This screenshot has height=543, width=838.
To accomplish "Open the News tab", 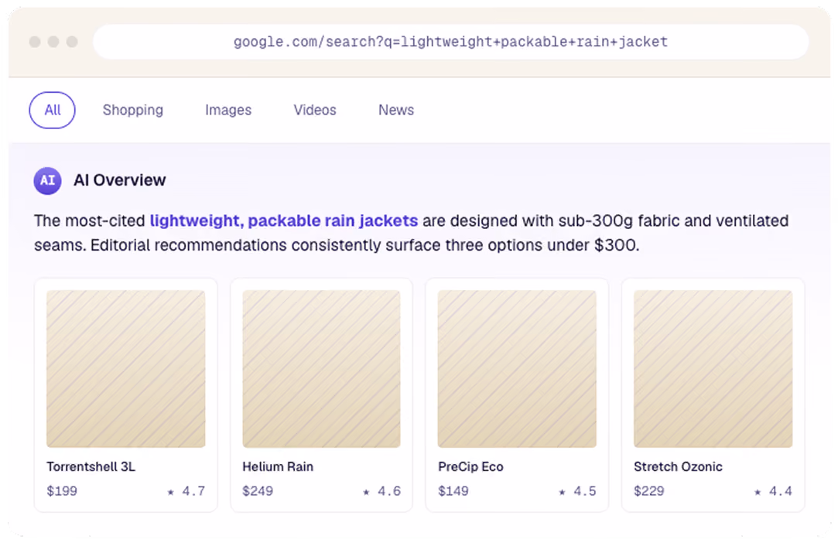I will pyautogui.click(x=396, y=110).
